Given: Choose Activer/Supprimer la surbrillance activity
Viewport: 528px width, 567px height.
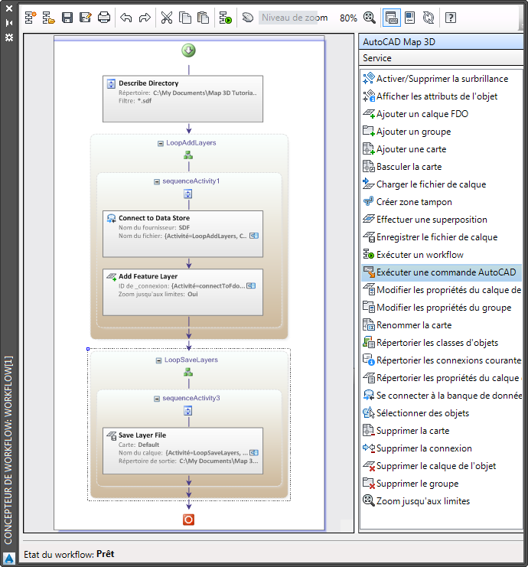Looking at the screenshot, I should pos(442,79).
